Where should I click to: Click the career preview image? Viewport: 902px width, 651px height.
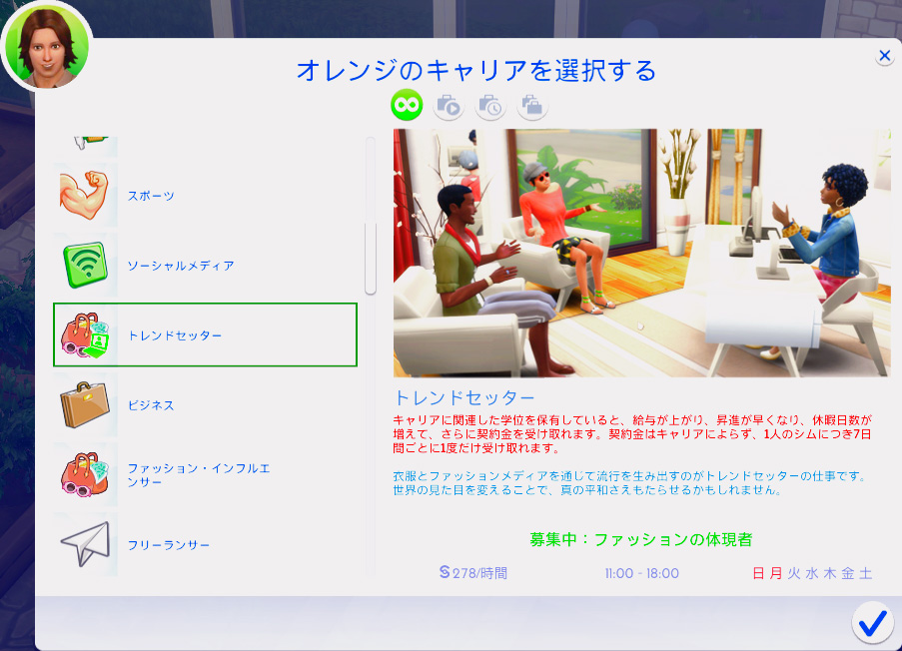(641, 253)
